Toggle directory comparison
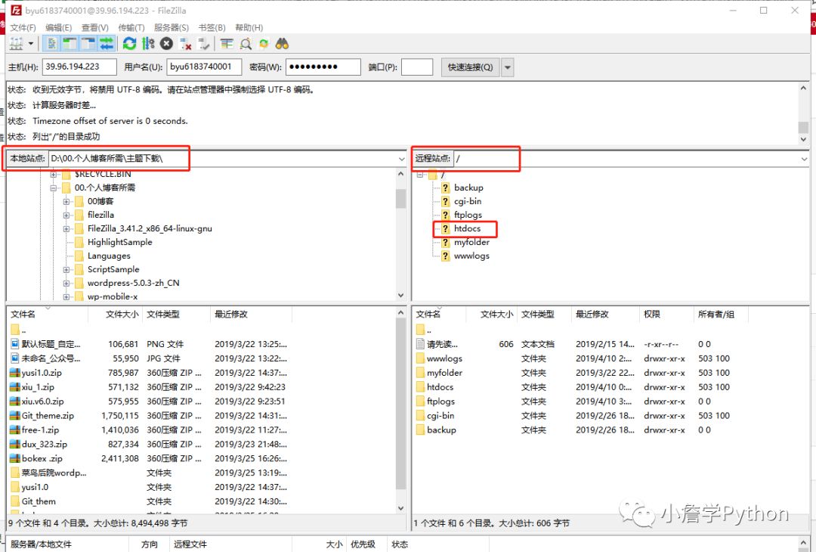 point(245,44)
